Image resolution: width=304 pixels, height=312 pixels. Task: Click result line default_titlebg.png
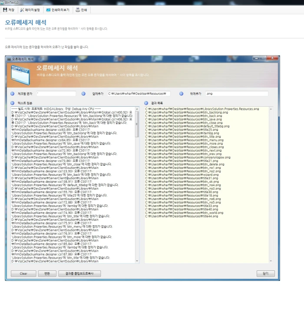[187, 126]
